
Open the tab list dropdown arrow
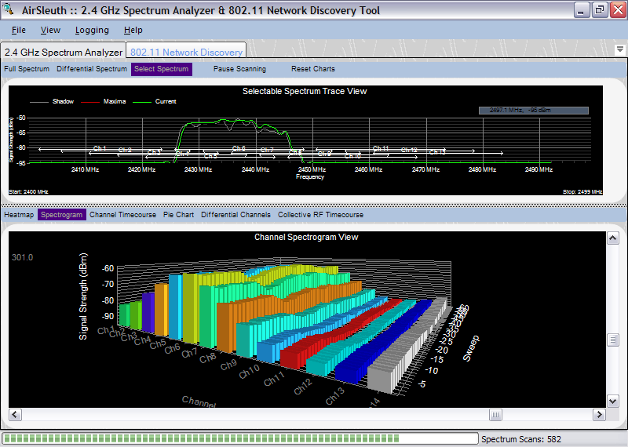tap(619, 49)
